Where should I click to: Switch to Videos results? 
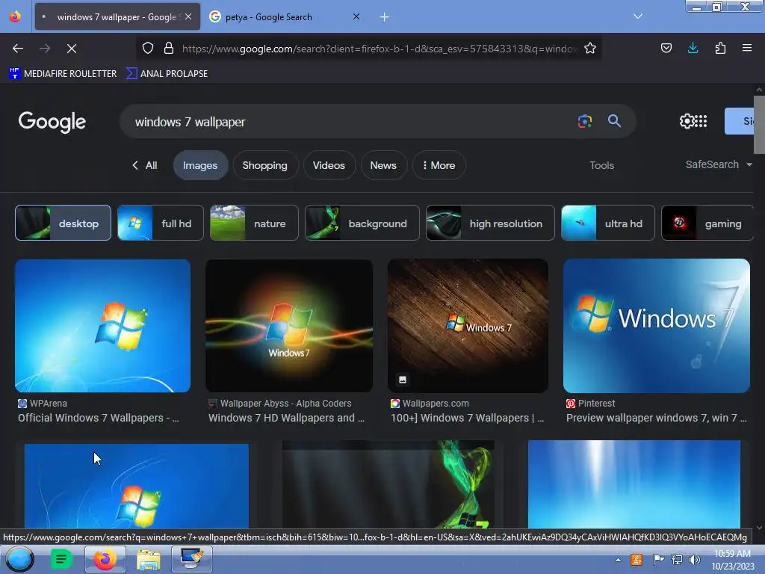pos(329,165)
